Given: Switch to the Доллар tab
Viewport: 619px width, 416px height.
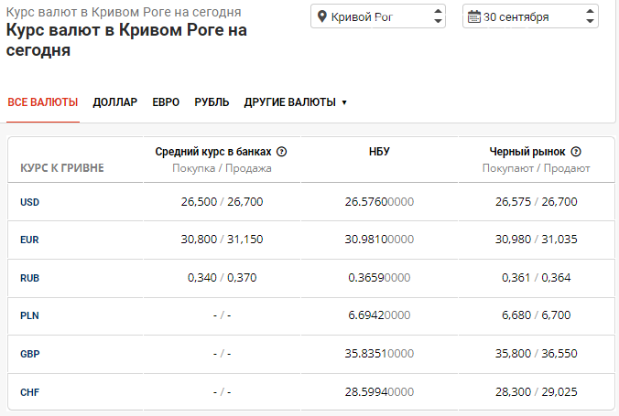Looking at the screenshot, I should click(115, 101).
